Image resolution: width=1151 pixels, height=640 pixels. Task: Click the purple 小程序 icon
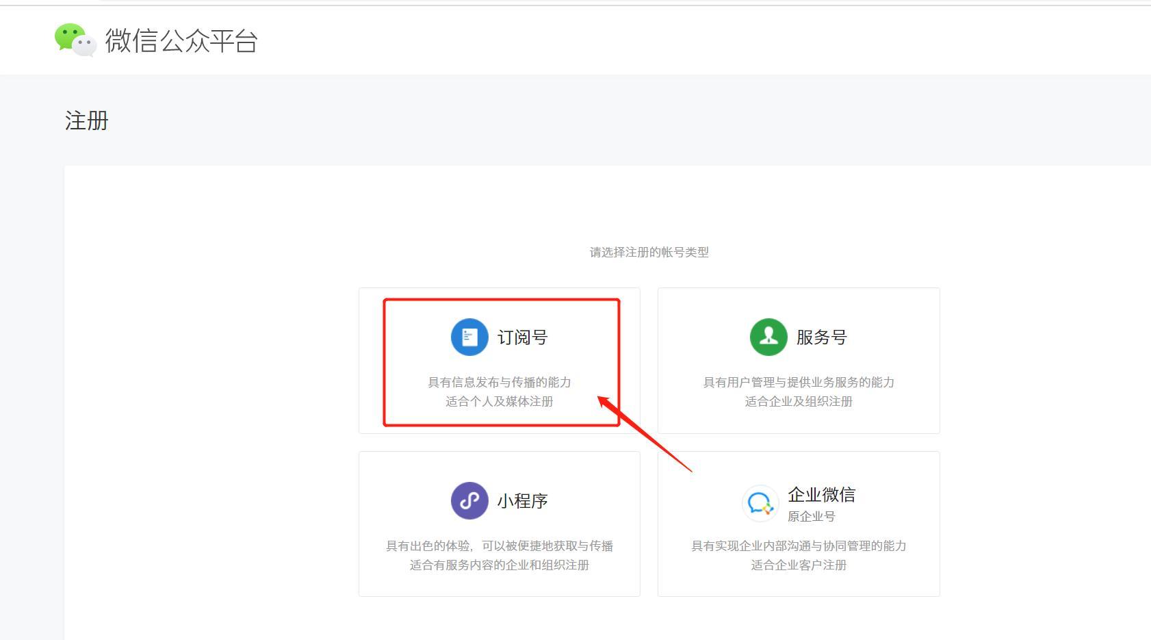click(x=469, y=500)
